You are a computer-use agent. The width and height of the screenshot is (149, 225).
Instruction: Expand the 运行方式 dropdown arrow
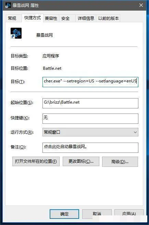click(135, 132)
